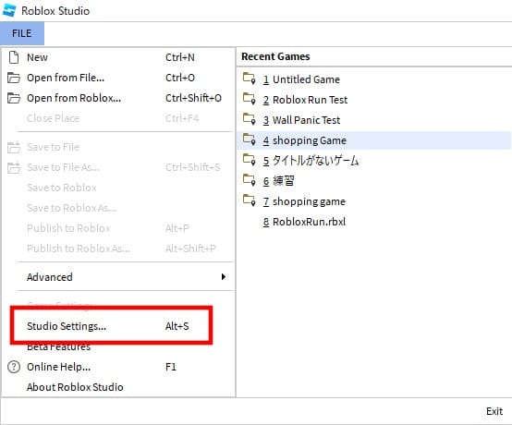Click the greyed Save to Roblox As... entry

(x=118, y=208)
